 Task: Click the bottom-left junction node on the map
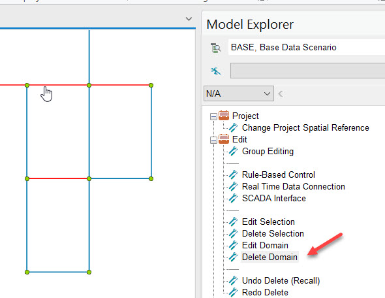27,272
